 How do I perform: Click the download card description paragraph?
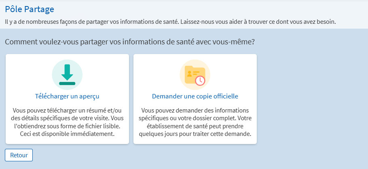pyautogui.click(x=67, y=122)
